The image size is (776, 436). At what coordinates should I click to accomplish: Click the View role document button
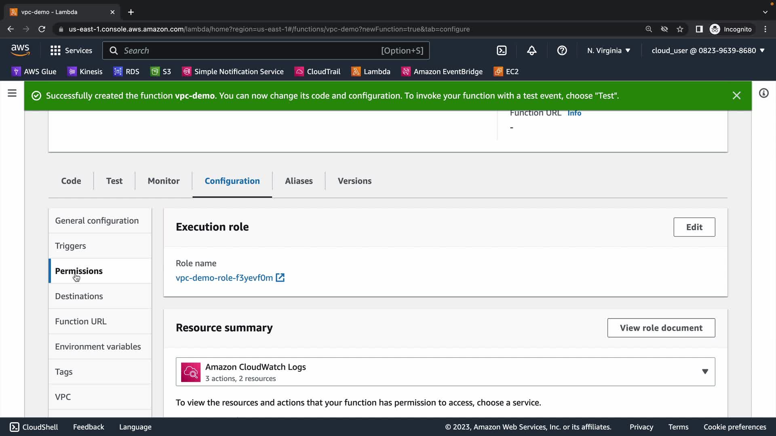tap(661, 328)
